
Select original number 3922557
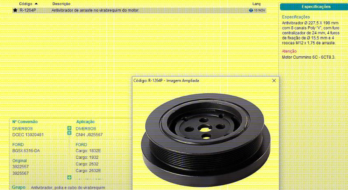coord(21,167)
